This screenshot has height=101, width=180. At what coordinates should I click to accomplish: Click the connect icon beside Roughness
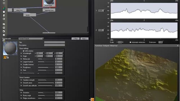(x=21, y=67)
